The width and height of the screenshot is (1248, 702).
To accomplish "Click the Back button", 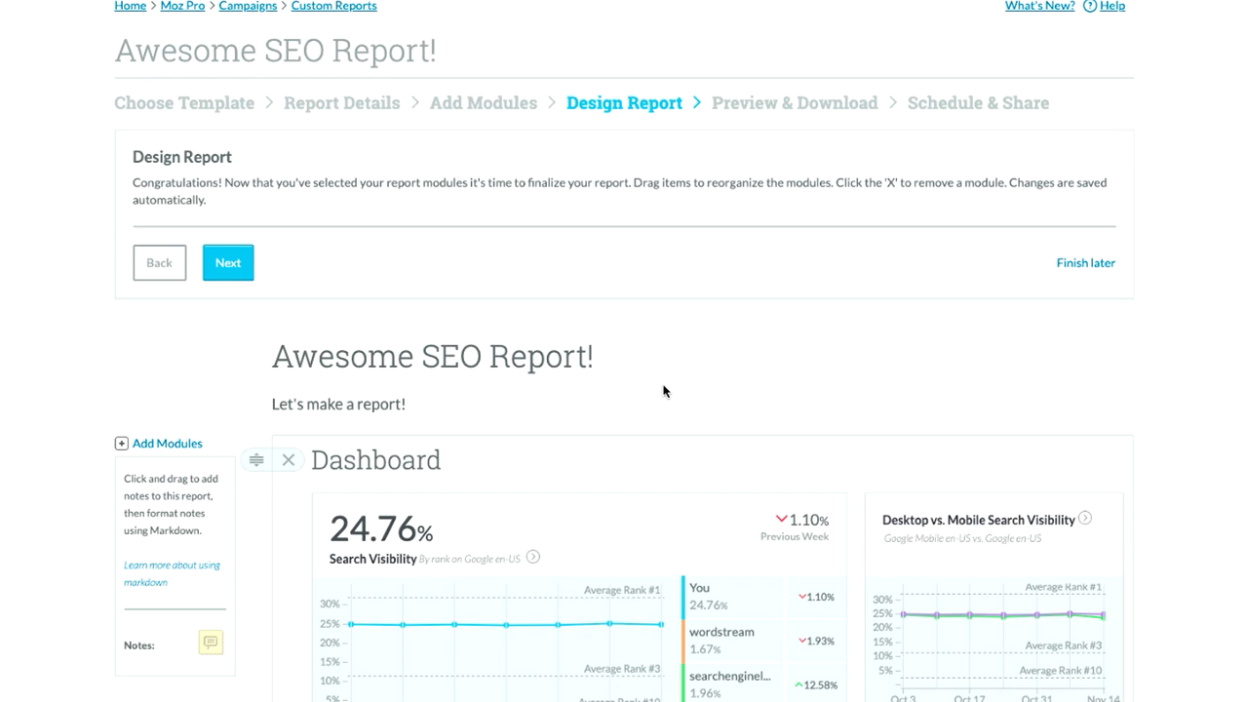I will coord(159,263).
